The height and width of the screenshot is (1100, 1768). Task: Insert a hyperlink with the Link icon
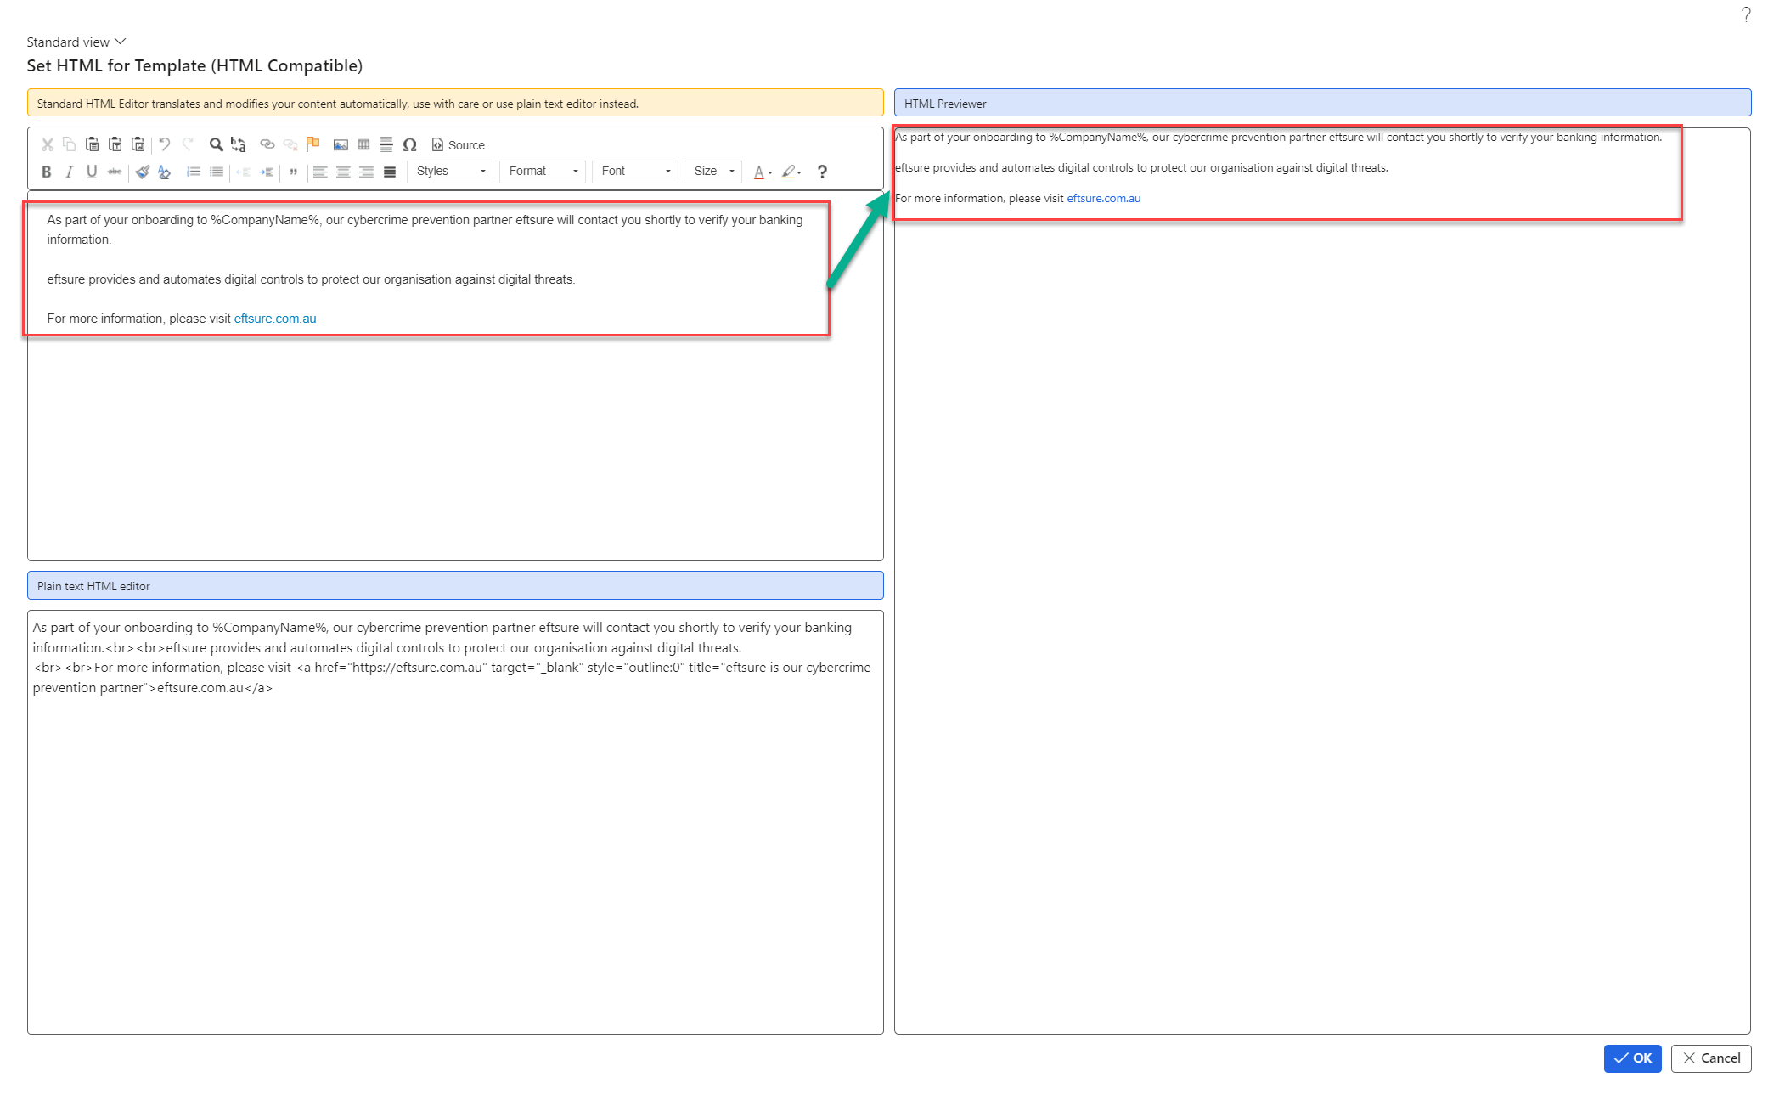pyautogui.click(x=267, y=145)
